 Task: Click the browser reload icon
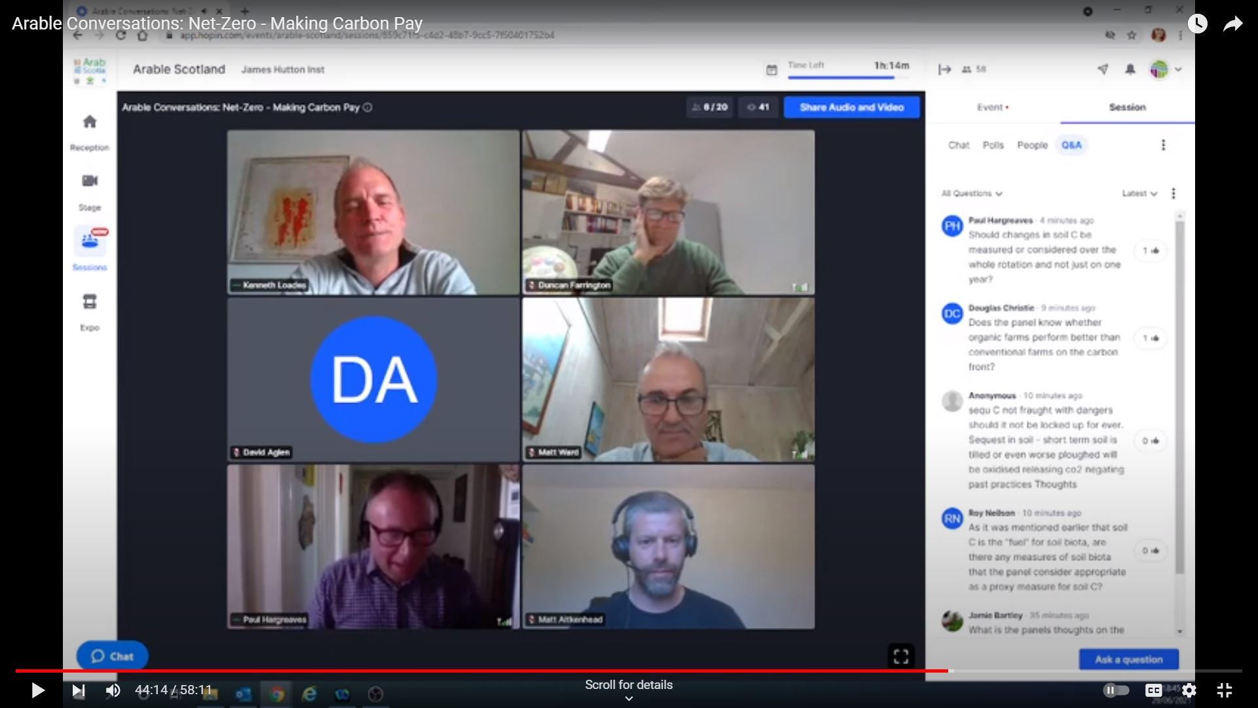click(121, 35)
